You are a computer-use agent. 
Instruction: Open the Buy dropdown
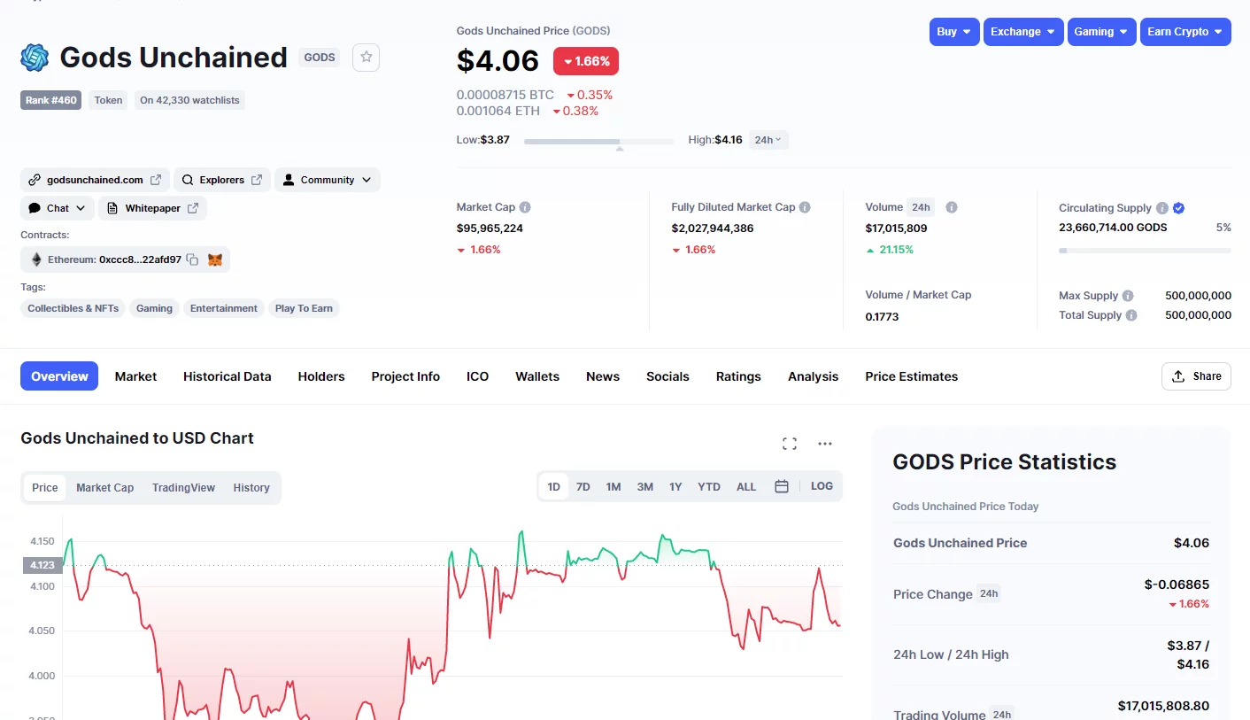(954, 32)
